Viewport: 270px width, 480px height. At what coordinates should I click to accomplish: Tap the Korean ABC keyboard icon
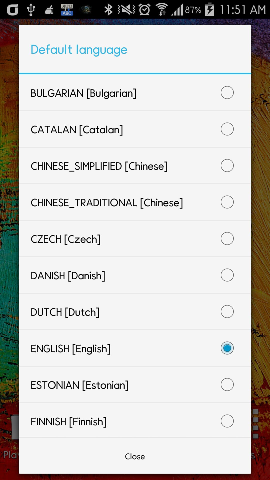(67, 9)
